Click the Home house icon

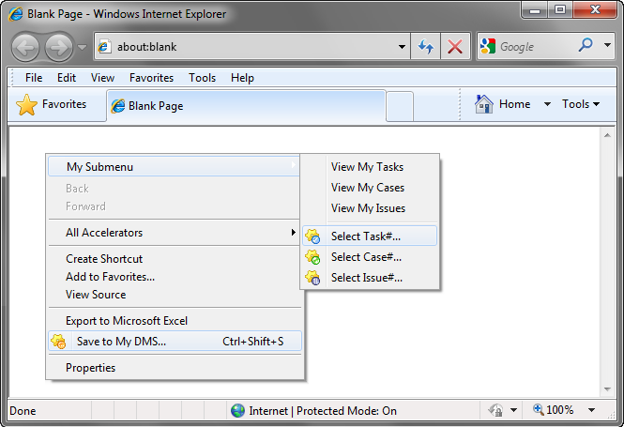coord(484,104)
